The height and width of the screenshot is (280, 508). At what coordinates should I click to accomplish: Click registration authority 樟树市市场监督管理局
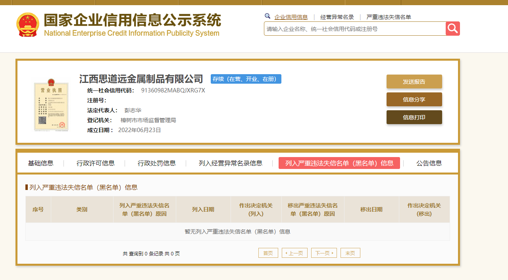point(148,120)
